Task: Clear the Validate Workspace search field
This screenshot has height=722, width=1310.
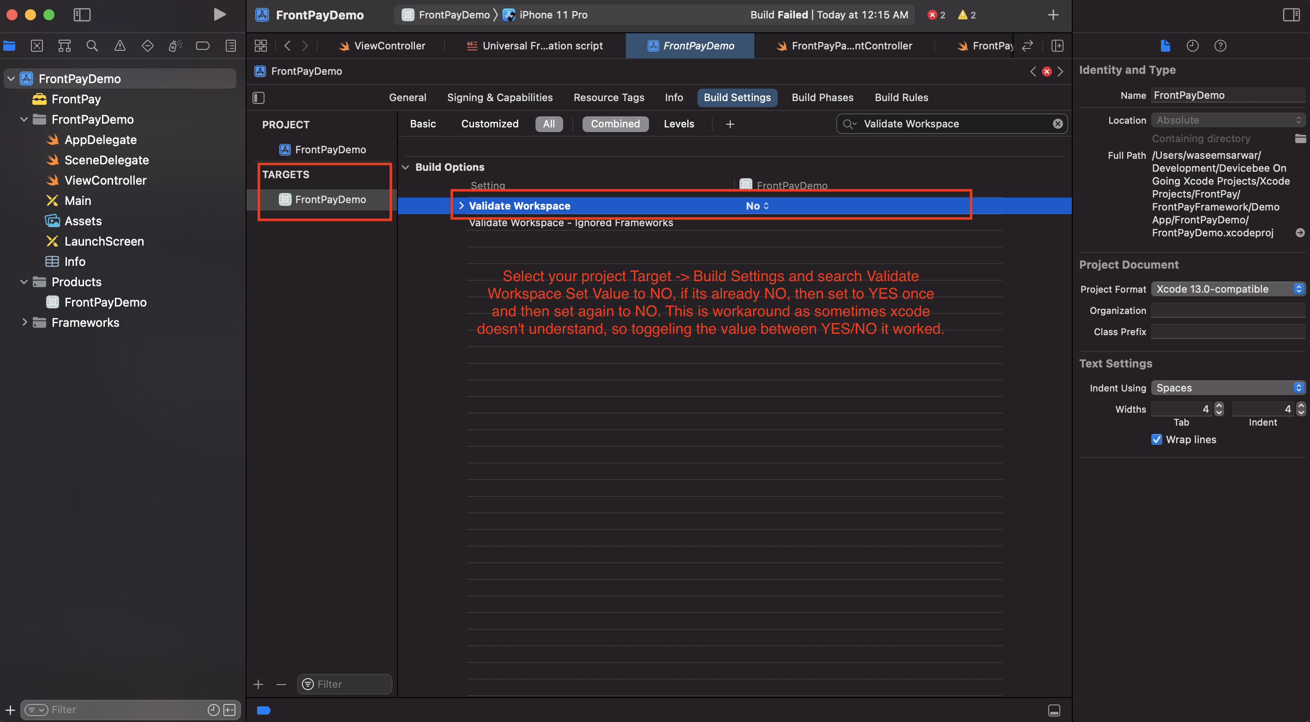Action: point(1057,124)
